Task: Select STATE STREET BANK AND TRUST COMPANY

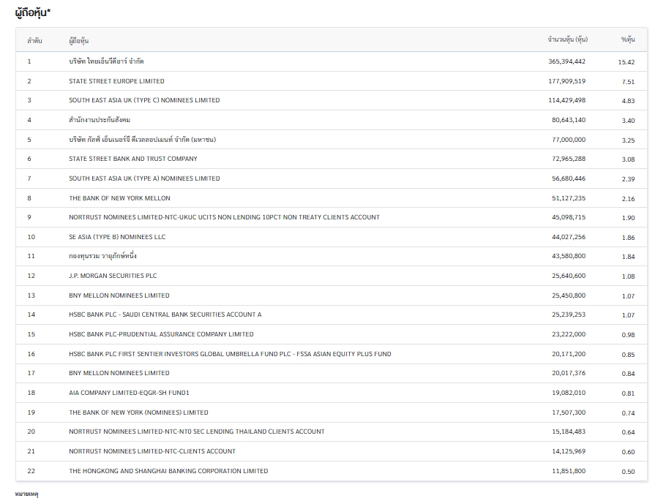Action: point(132,159)
